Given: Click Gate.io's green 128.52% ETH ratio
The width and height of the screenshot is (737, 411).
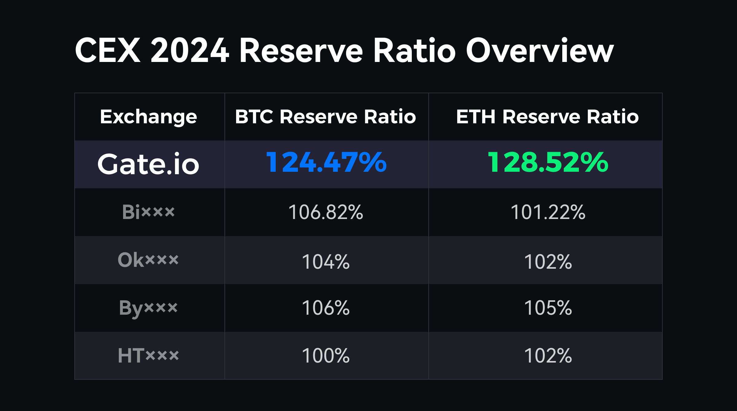Looking at the screenshot, I should coord(548,163).
